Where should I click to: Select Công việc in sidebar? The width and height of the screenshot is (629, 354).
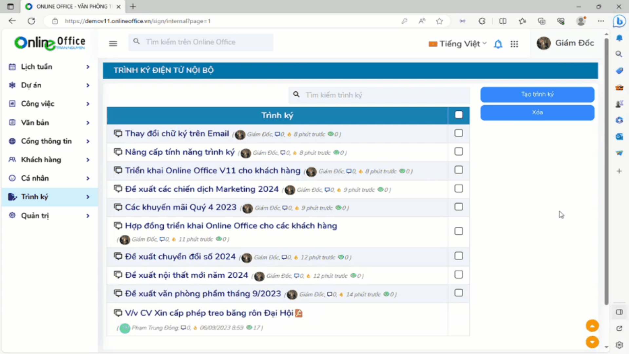click(38, 104)
